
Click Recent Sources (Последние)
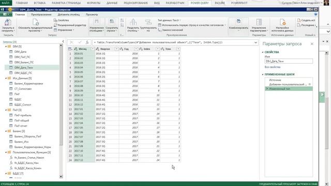(x=306, y=25)
